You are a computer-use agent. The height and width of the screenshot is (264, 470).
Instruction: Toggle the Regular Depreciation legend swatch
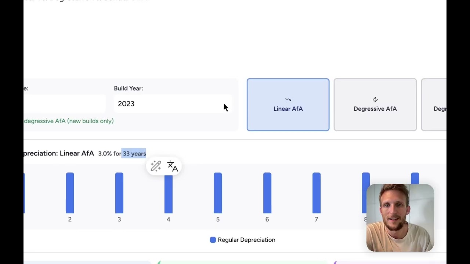(x=213, y=240)
